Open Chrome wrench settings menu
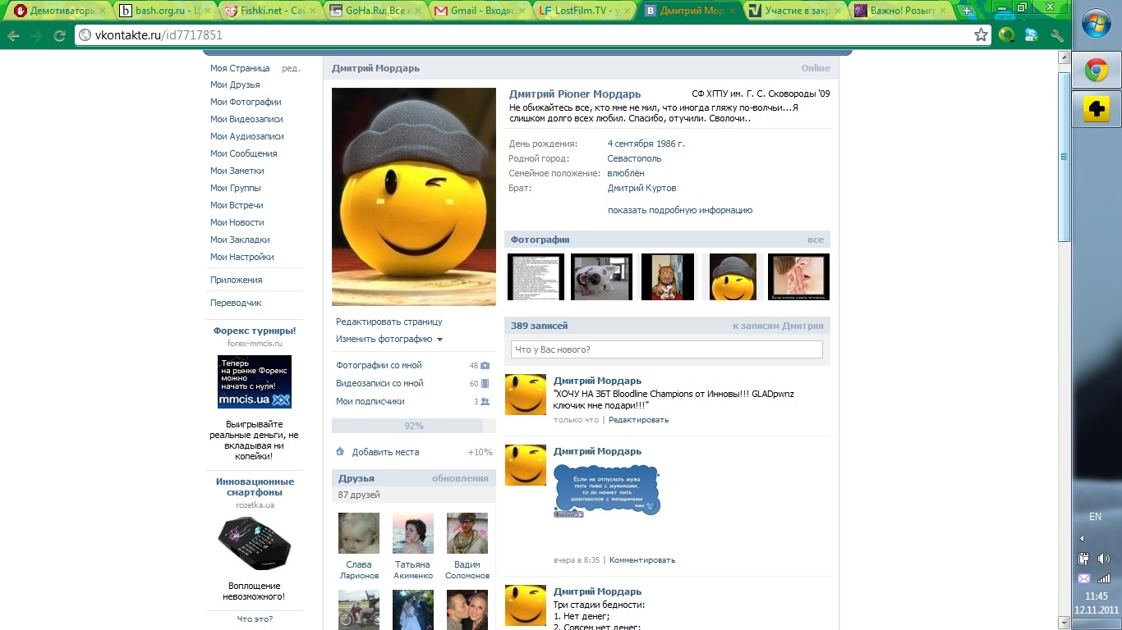The height and width of the screenshot is (630, 1122). click(1057, 35)
